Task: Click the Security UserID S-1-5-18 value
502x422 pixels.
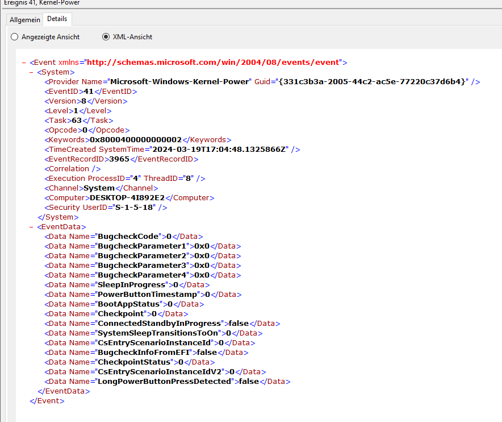Action: point(134,208)
